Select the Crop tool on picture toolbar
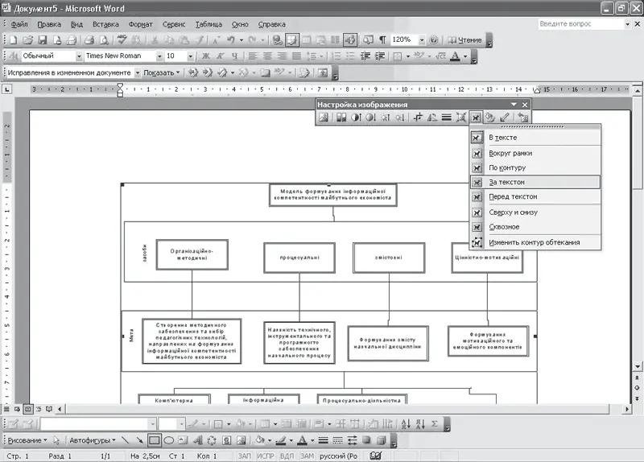 [418, 118]
